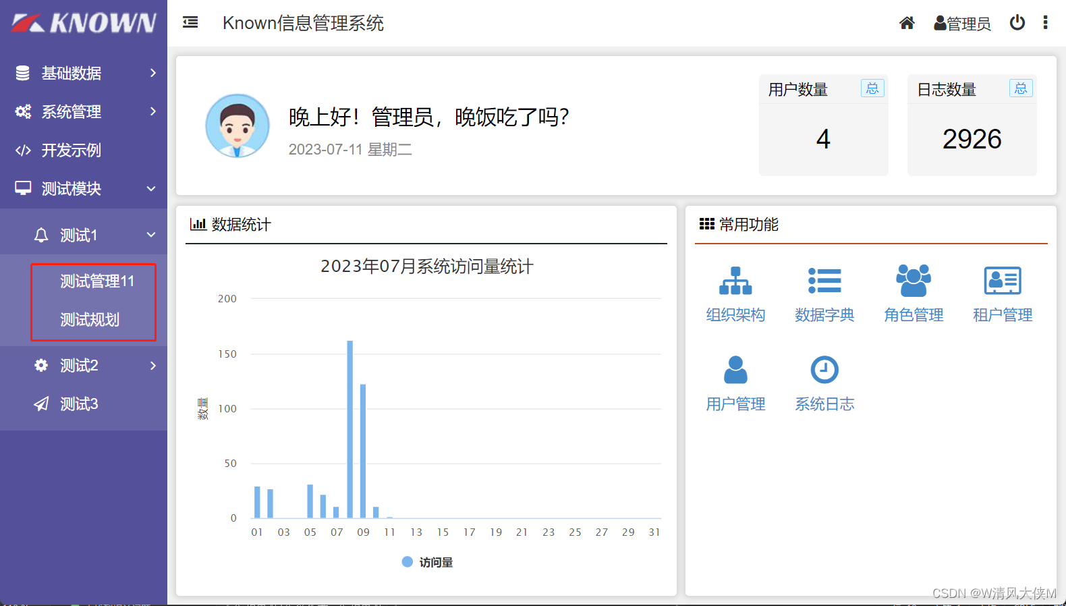The height and width of the screenshot is (606, 1066).
Task: Open the 组织架构 sitemap icon
Action: coord(735,281)
